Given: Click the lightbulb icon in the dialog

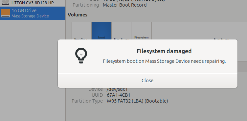Looking at the screenshot, I should click(81, 56).
